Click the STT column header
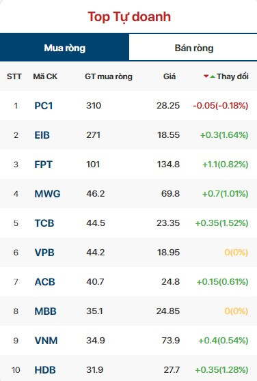This screenshot has height=381, width=257. click(14, 76)
